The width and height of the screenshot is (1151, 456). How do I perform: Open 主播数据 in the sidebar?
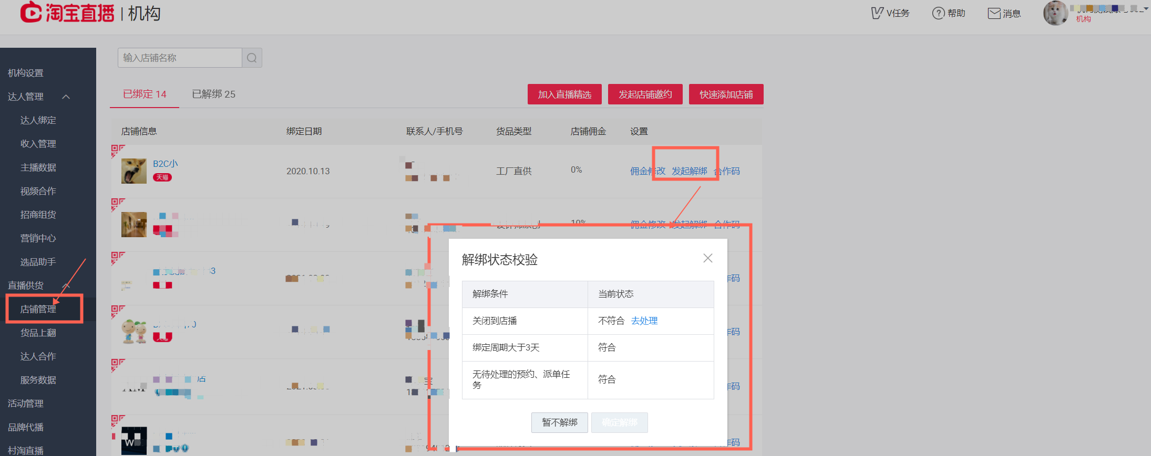pyautogui.click(x=38, y=167)
